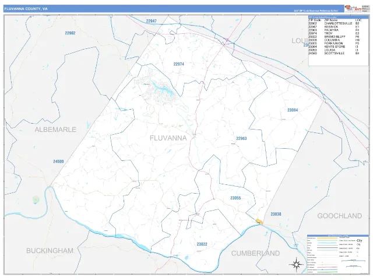Screen dimensions: 373x280
Task: Click PALMYRA row in ZIP index table
Action: (x=334, y=30)
